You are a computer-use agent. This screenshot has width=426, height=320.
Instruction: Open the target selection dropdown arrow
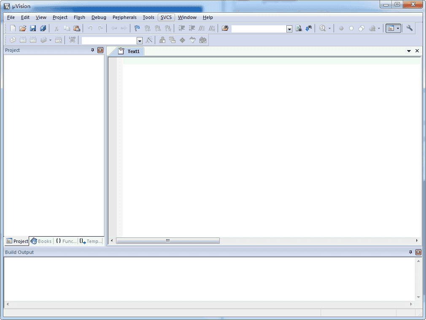click(x=140, y=40)
